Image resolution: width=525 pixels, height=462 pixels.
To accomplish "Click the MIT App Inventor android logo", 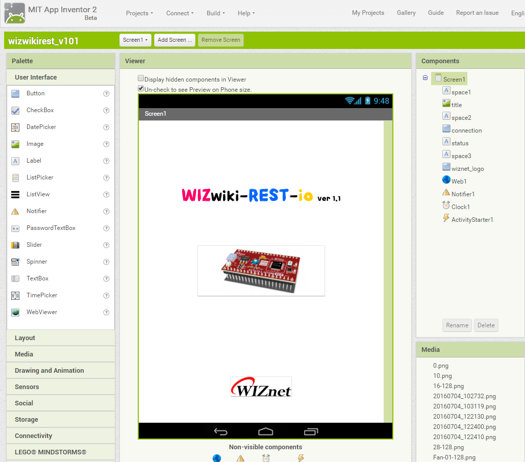I will pyautogui.click(x=14, y=13).
